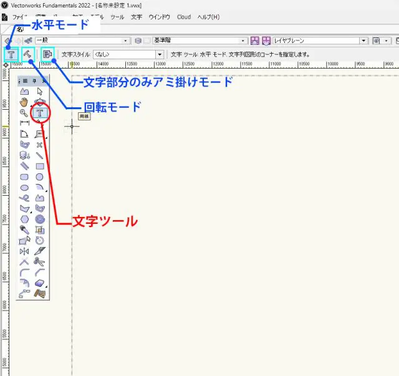Enable horizontal text mode (水平モード)
The width and height of the screenshot is (399, 376).
tap(11, 54)
